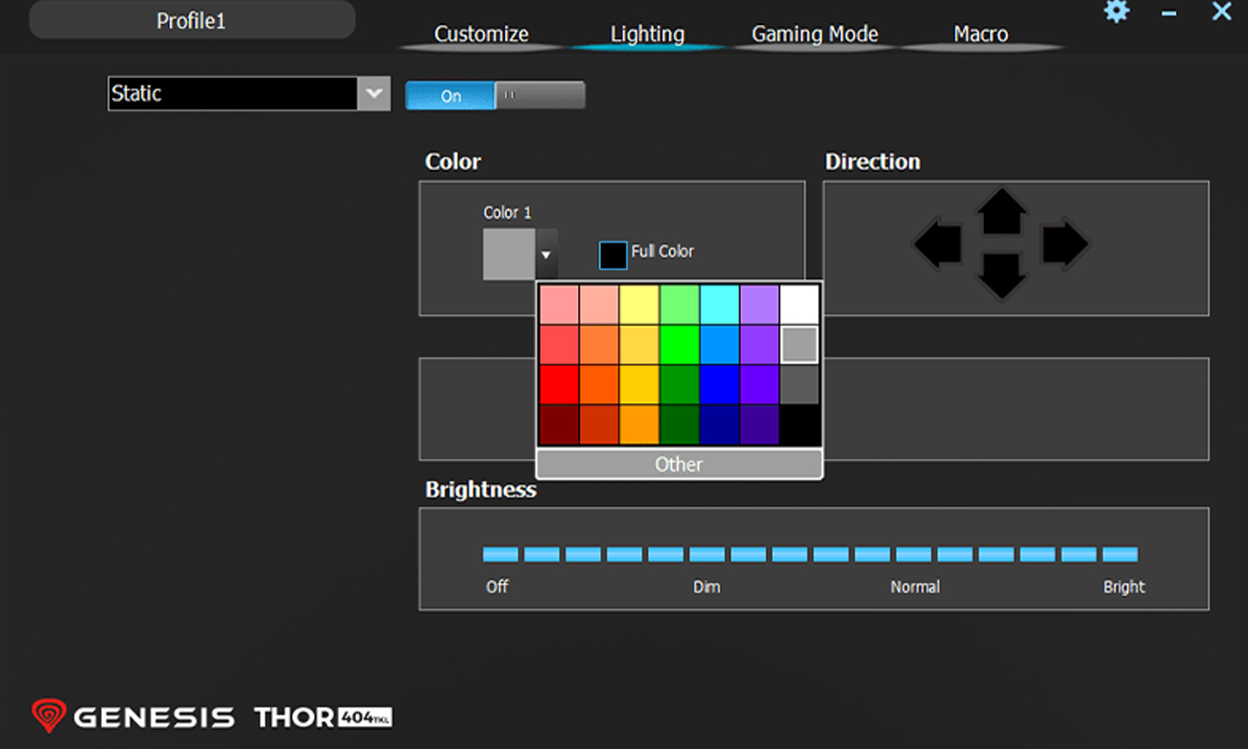Viewport: 1248px width, 749px height.
Task: Open the Macro tab
Action: tap(980, 34)
